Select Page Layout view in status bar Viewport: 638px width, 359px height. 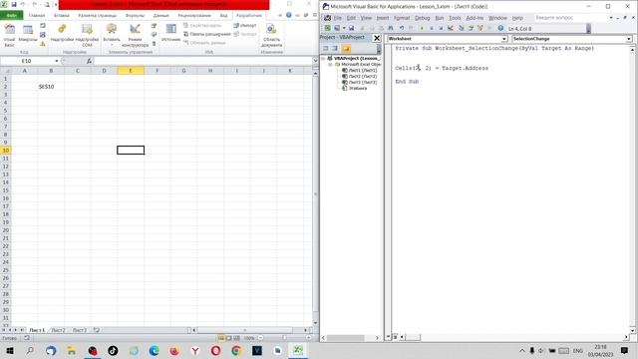coord(228,338)
